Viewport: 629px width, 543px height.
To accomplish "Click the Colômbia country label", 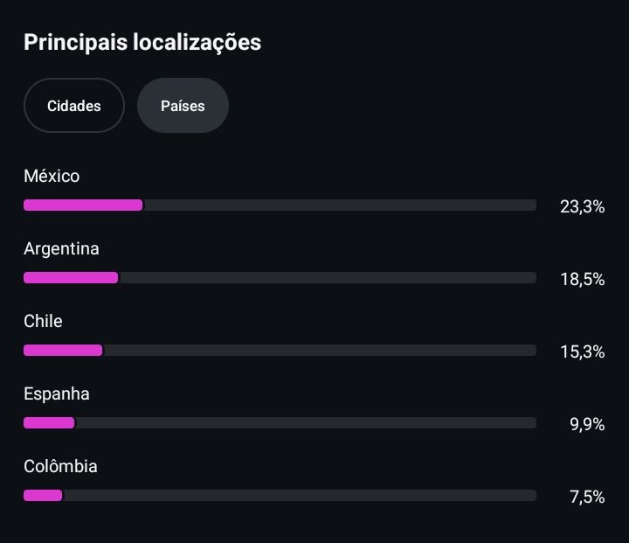I will pos(60,466).
